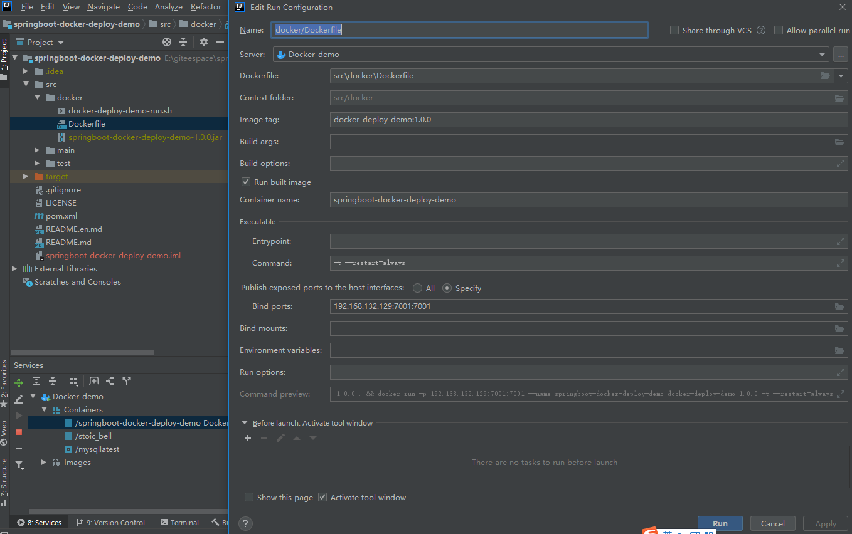Click the Edit Configuration pencil icon in Services

tap(19, 399)
